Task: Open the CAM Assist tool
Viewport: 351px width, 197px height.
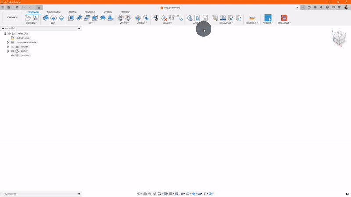Action: click(284, 18)
